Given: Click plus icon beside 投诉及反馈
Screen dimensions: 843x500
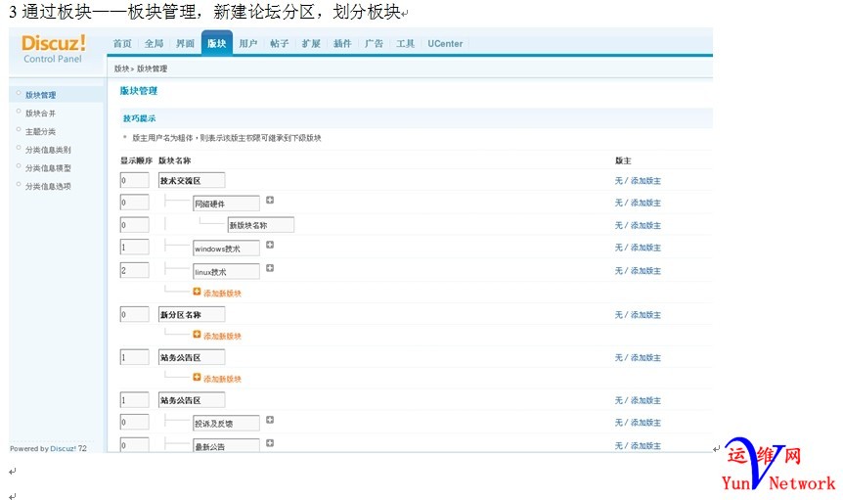Looking at the screenshot, I should (x=270, y=420).
